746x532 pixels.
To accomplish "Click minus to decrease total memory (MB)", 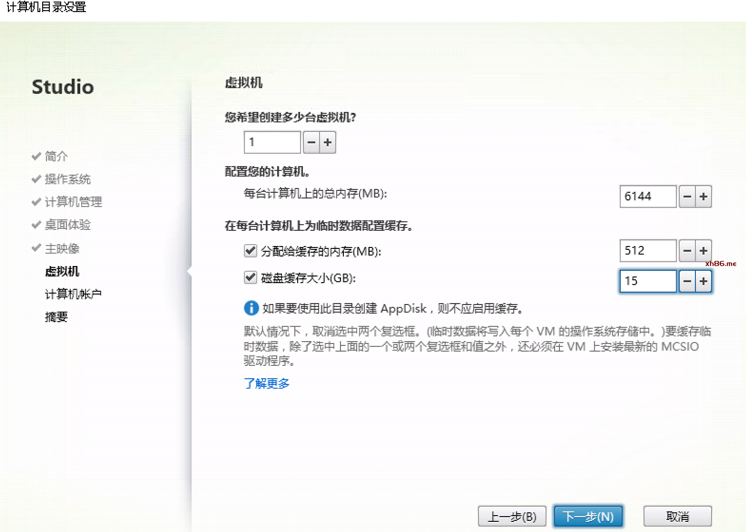I will pyautogui.click(x=687, y=197).
